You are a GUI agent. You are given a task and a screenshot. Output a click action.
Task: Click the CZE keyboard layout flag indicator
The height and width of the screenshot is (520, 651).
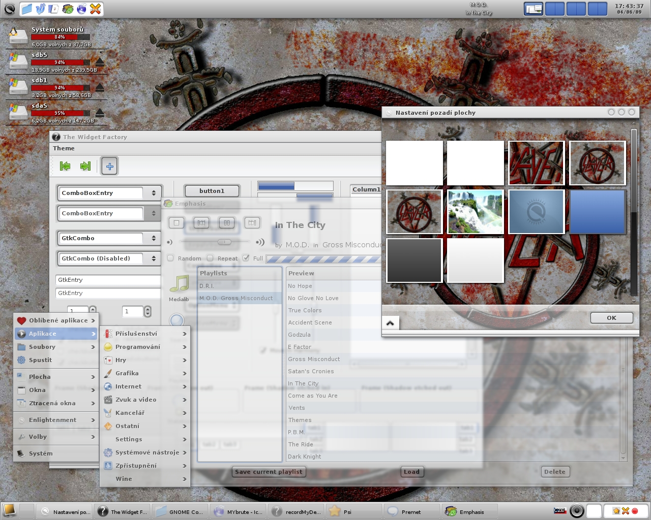559,510
